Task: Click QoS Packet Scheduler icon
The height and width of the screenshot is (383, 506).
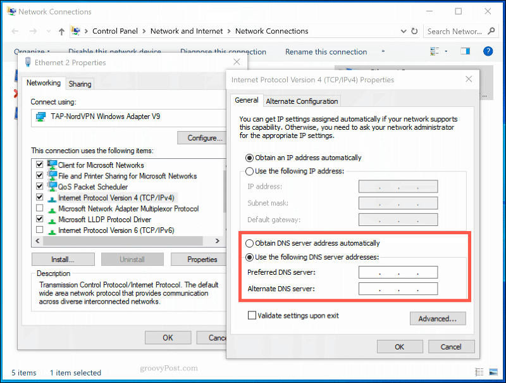Action: [52, 186]
